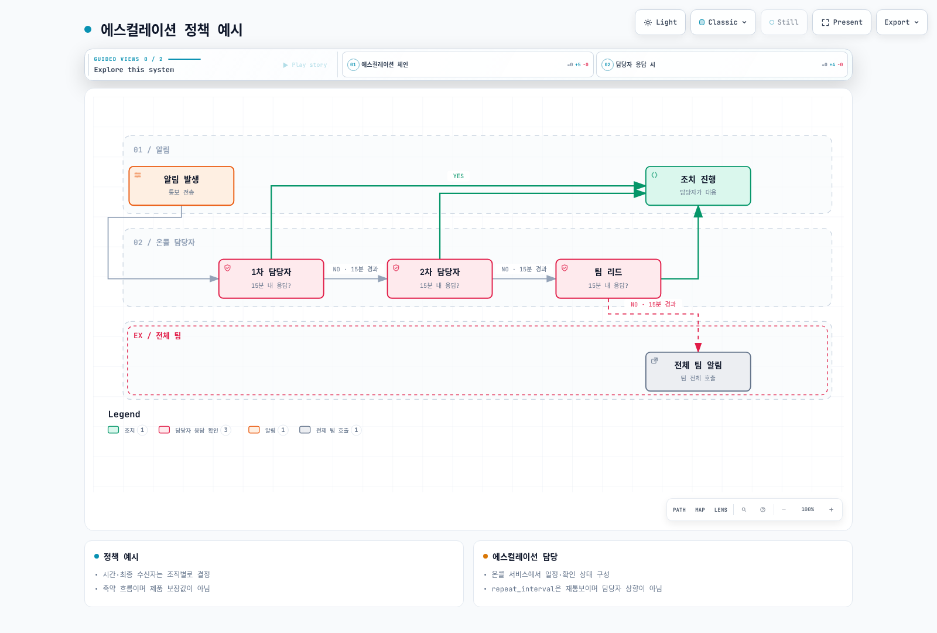Click the 에스컬레이션 담당 card heading
The width and height of the screenshot is (937, 633).
click(525, 557)
